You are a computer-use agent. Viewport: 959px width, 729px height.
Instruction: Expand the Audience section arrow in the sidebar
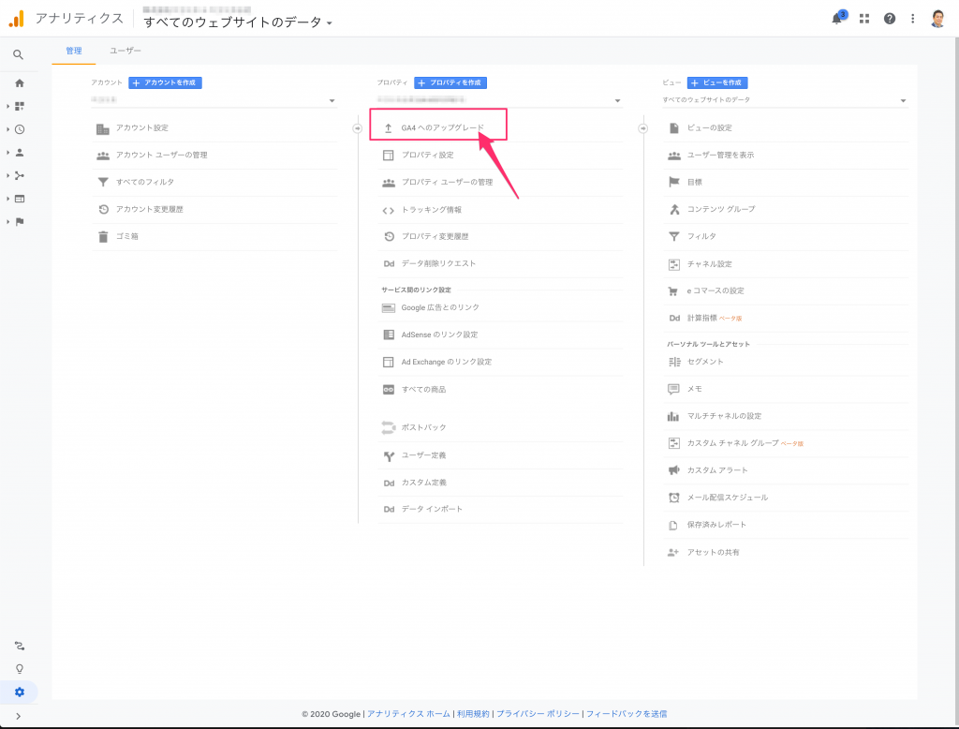coord(7,153)
